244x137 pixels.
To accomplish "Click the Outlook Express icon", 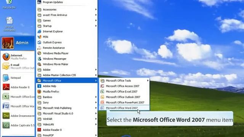I will click(x=39, y=42).
